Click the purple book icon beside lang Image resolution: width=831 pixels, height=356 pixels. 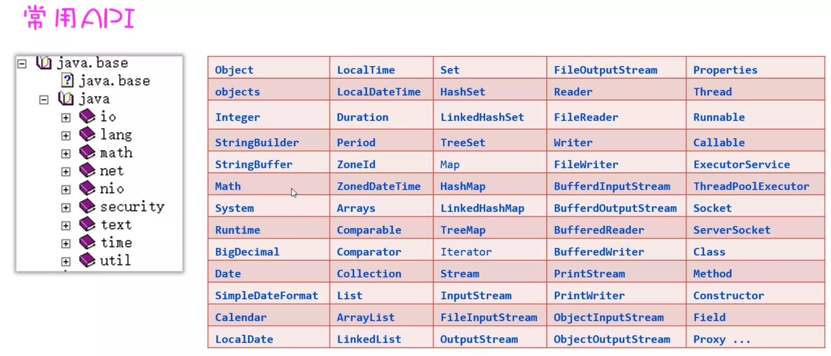click(87, 134)
